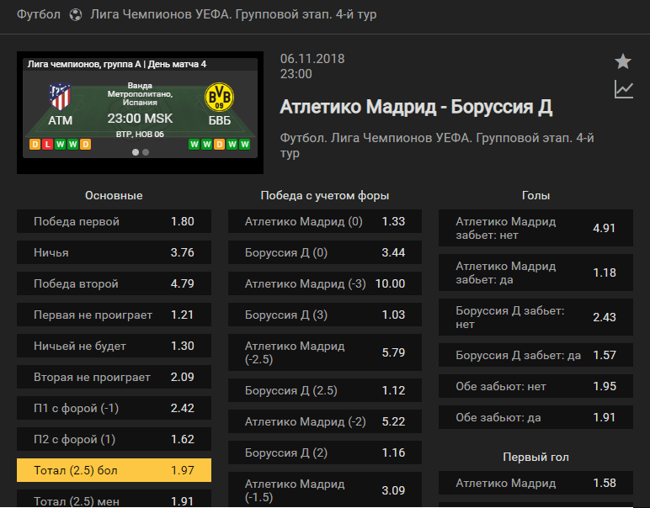This screenshot has height=508, width=650.
Task: Click the Голы section header
Action: pyautogui.click(x=536, y=195)
